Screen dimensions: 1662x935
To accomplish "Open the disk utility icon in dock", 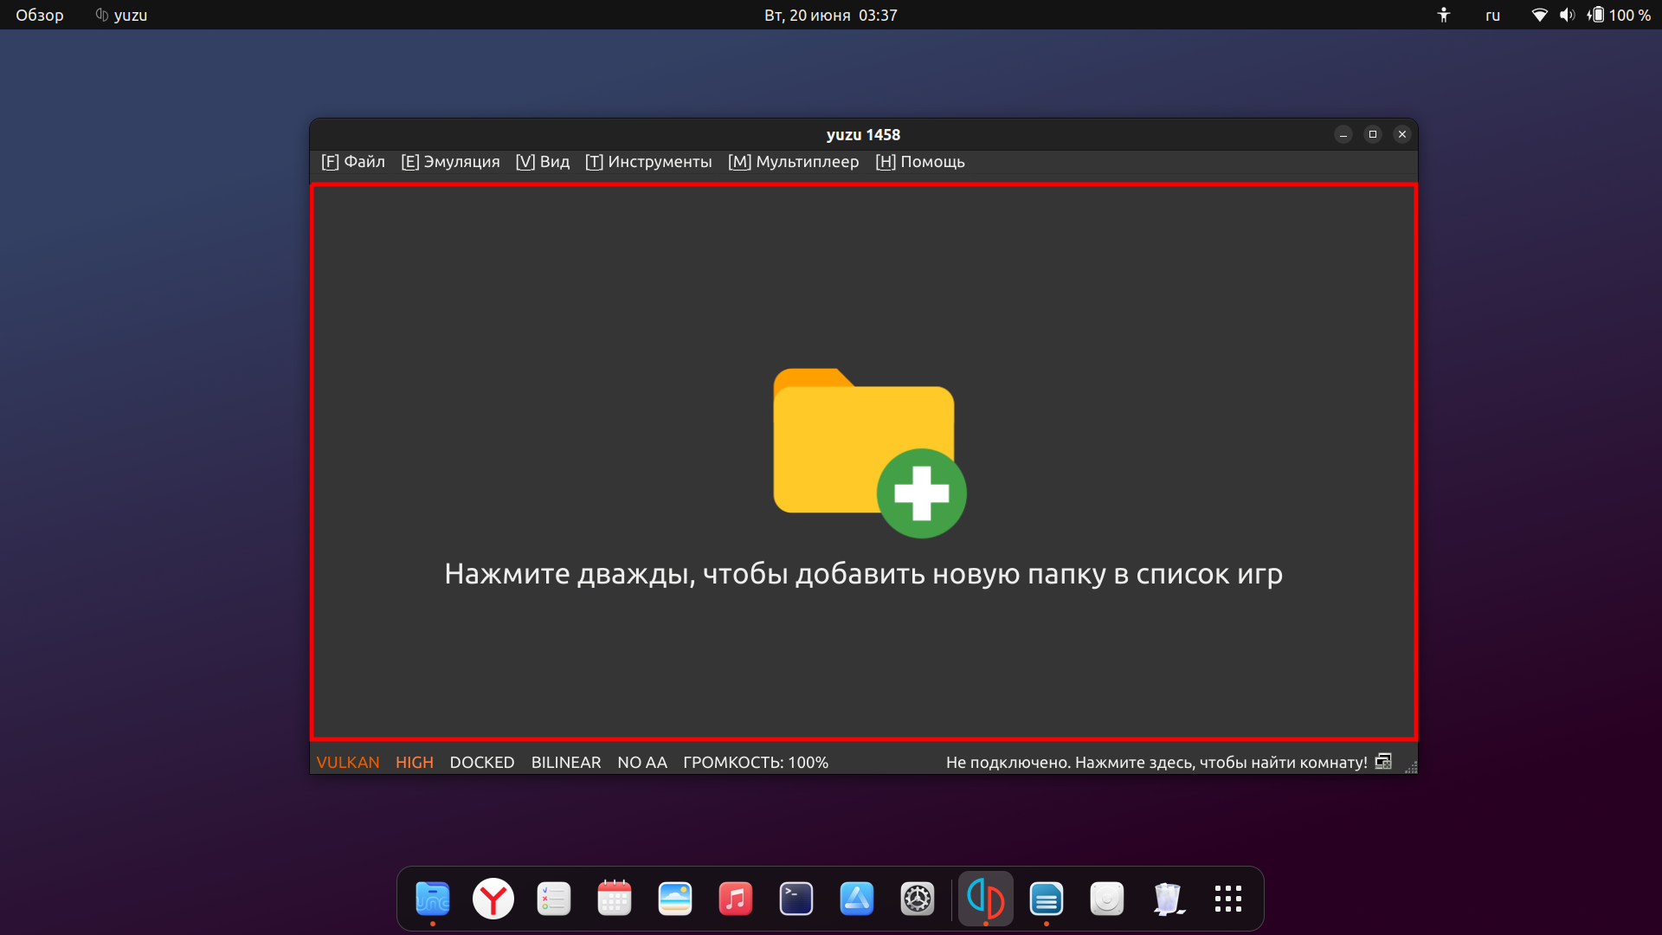I will [1107, 899].
